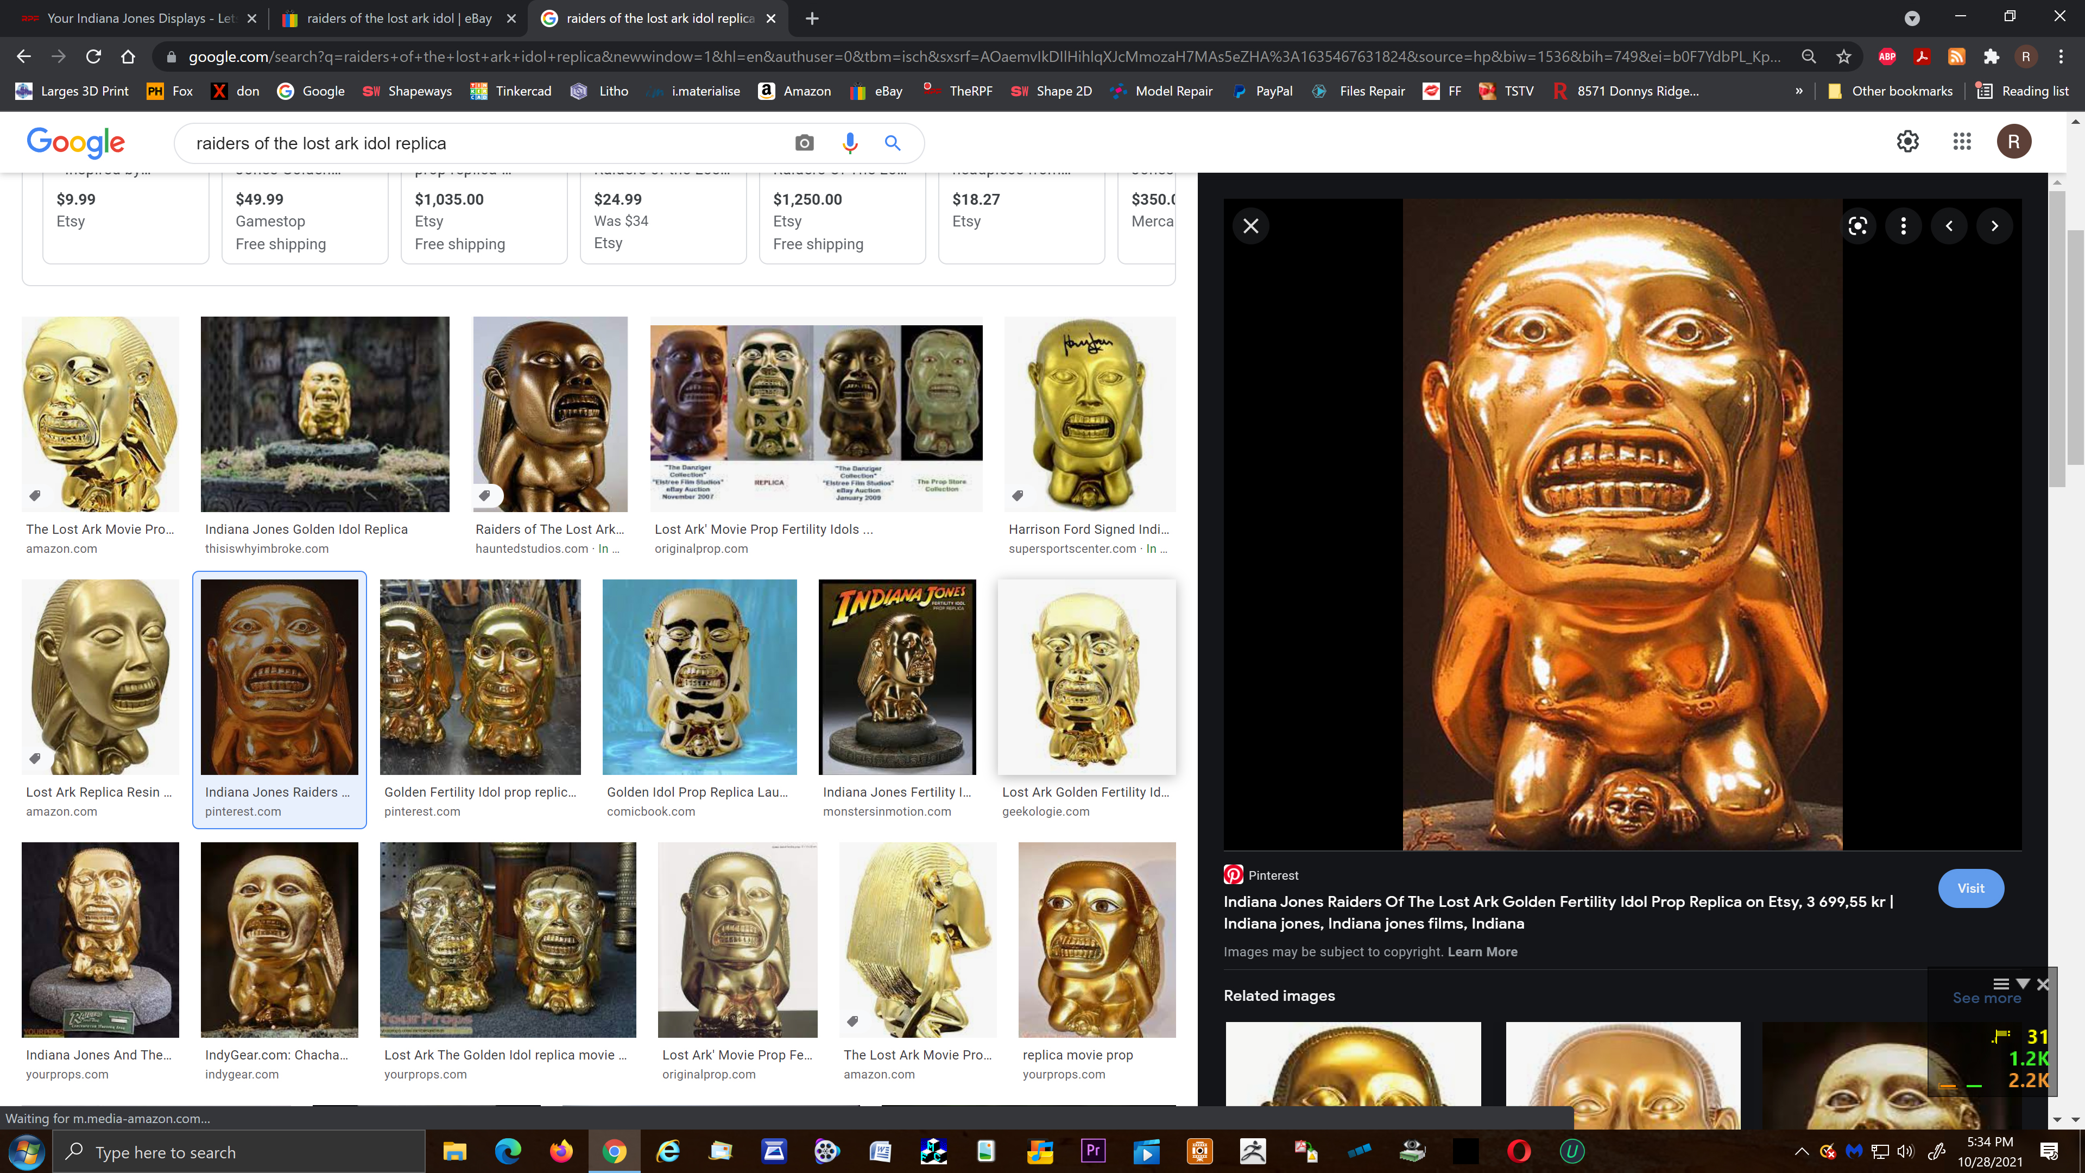Screen dimensions: 2085x1173
Task: Open the TheRPF bookmark
Action: pyautogui.click(x=957, y=91)
